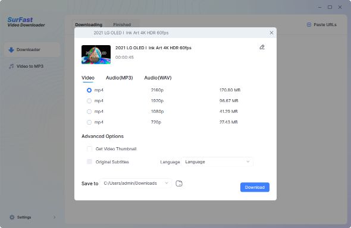The image size is (351, 228).
Task: Click the video title next to thumbnail
Action: click(153, 47)
